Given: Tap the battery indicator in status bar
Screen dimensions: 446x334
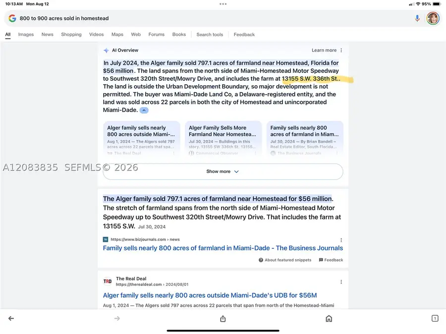Looking at the screenshot, I should [x=436, y=4].
